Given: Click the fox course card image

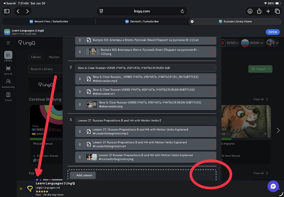Looking at the screenshot, I should (x=246, y=121).
